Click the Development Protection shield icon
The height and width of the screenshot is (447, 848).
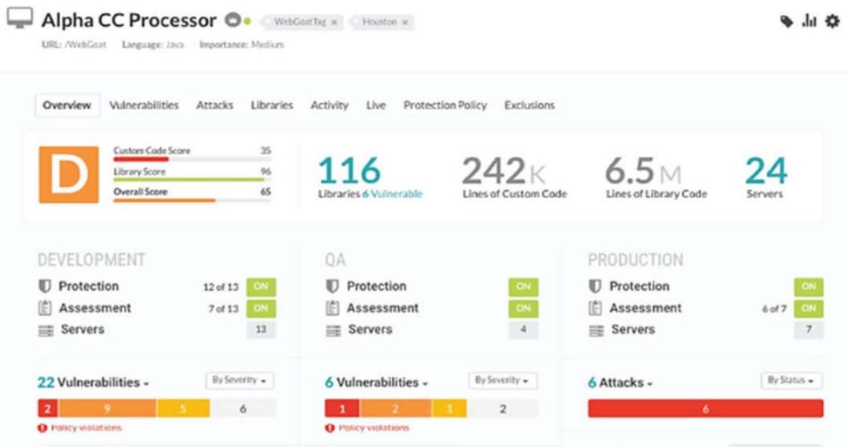coord(44,286)
